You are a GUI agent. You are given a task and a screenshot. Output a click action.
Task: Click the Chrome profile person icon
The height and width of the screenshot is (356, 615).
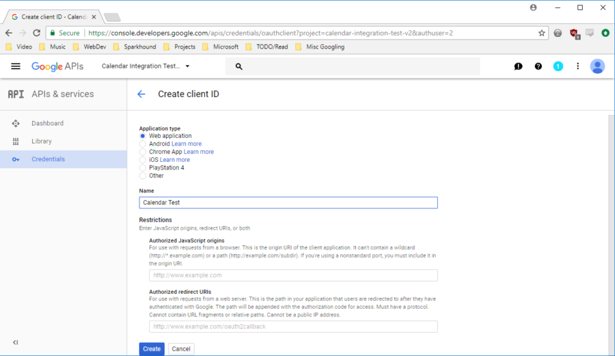click(x=533, y=8)
